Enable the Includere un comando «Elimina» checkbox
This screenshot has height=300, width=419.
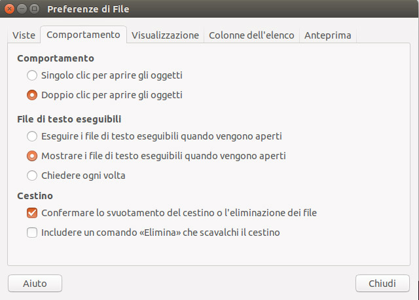point(32,232)
